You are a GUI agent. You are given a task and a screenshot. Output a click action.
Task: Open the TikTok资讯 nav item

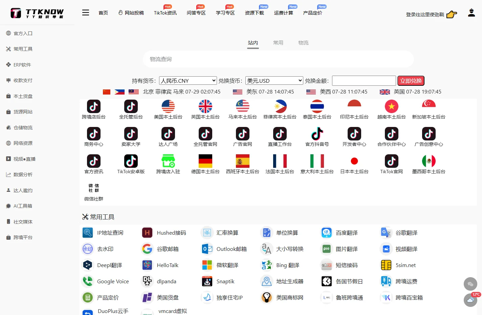165,13
